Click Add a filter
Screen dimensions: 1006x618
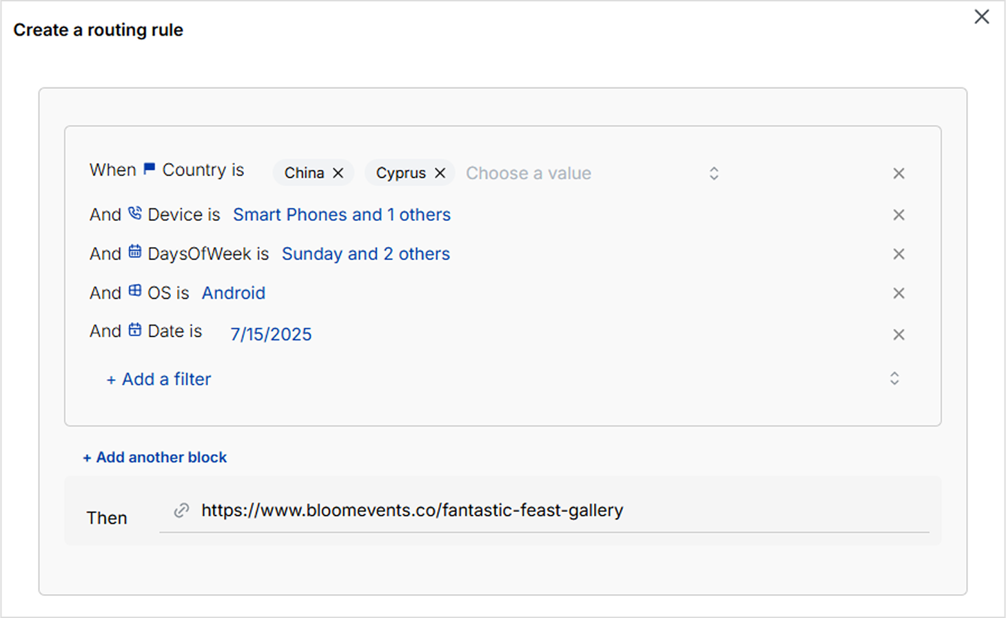click(158, 379)
